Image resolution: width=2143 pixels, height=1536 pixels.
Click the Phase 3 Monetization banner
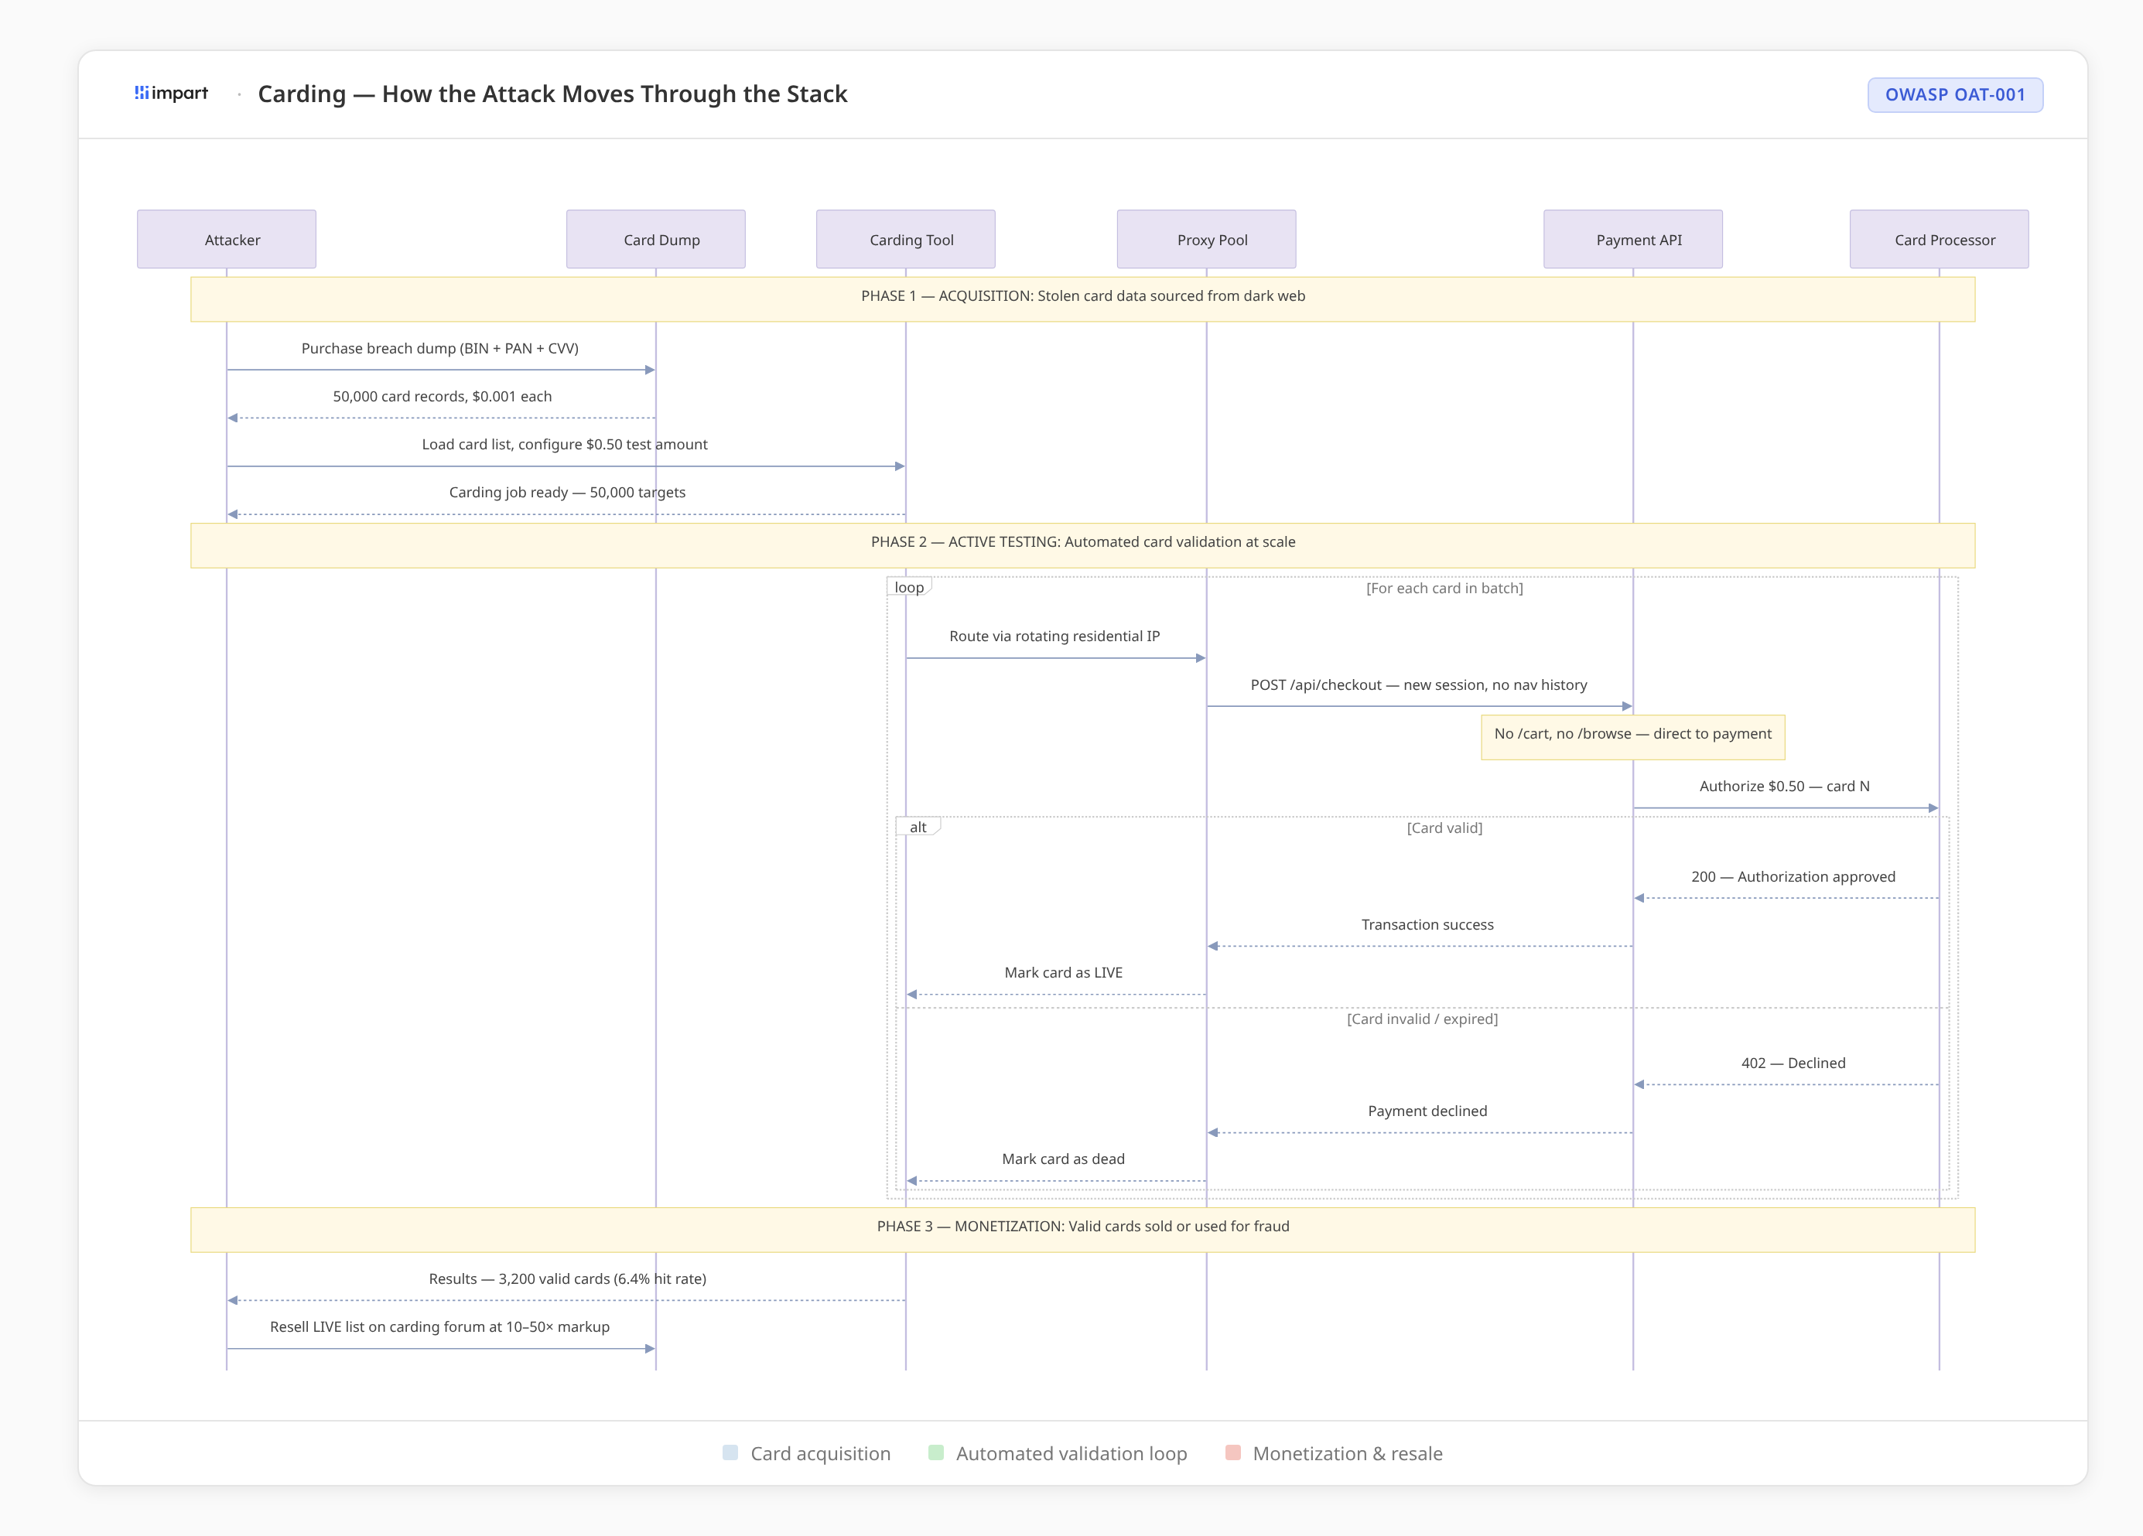[1083, 1228]
